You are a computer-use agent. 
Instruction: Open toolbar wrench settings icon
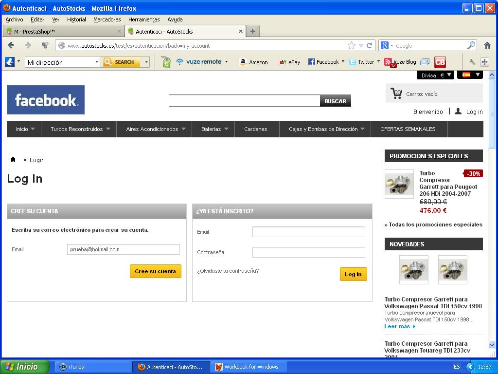(x=472, y=62)
